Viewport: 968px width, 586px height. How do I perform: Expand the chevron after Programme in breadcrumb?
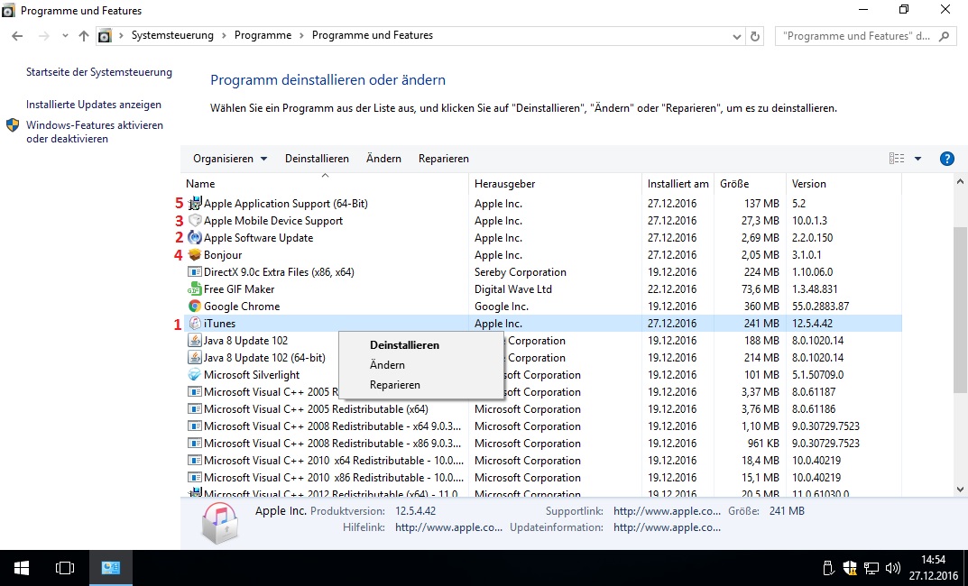click(x=302, y=36)
